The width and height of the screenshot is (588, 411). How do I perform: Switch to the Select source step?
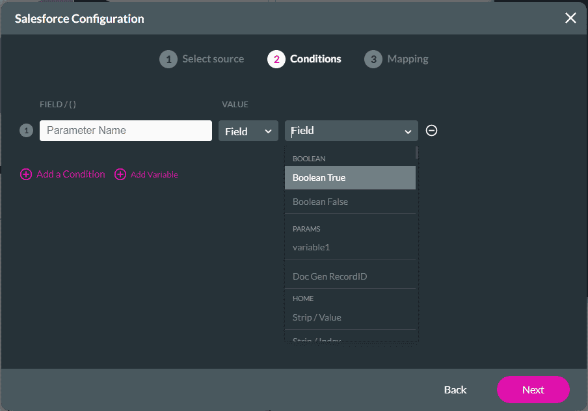tap(213, 59)
